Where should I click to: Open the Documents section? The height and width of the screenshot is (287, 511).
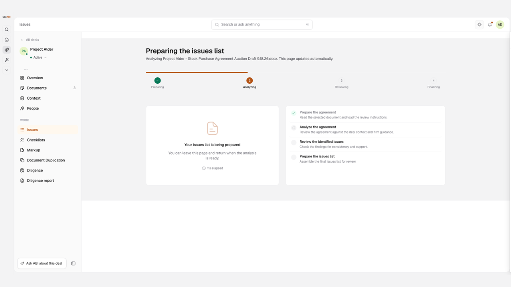coord(48,88)
